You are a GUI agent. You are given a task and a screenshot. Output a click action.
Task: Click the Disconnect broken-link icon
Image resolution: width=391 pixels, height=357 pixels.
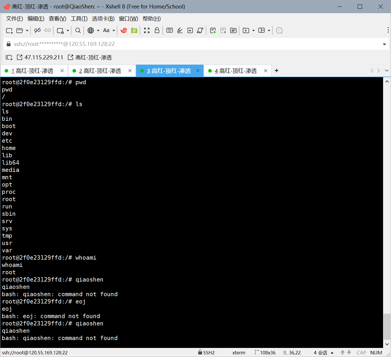tap(37, 30)
